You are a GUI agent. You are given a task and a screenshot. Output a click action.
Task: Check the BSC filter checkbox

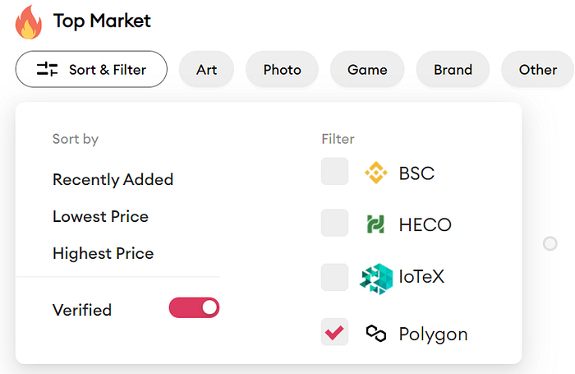point(334,172)
